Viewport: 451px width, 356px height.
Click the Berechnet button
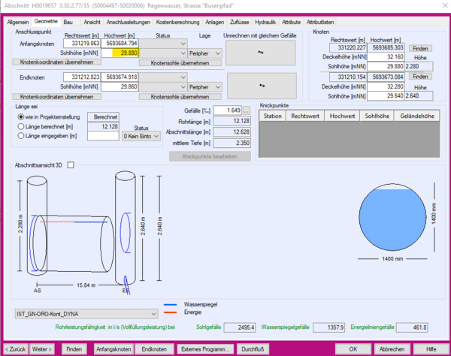click(103, 117)
